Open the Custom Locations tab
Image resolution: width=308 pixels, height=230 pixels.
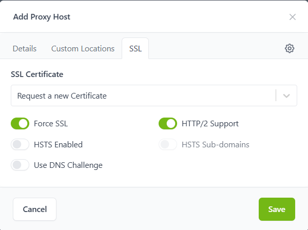click(x=83, y=49)
